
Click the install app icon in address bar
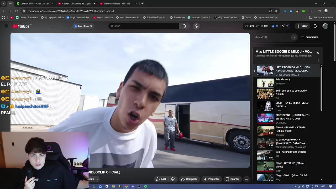tap(270, 11)
